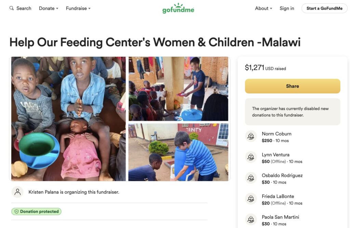Image resolution: width=350 pixels, height=228 pixels.
Task: View the photo of boys at the blue barrel
Action: 178,152
